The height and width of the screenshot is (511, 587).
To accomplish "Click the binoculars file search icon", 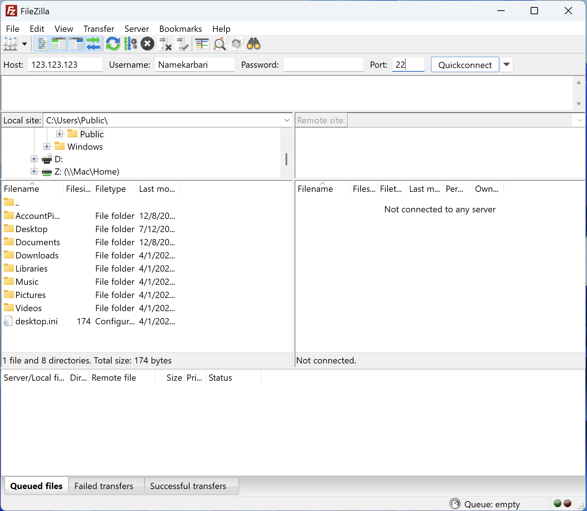I will (254, 44).
